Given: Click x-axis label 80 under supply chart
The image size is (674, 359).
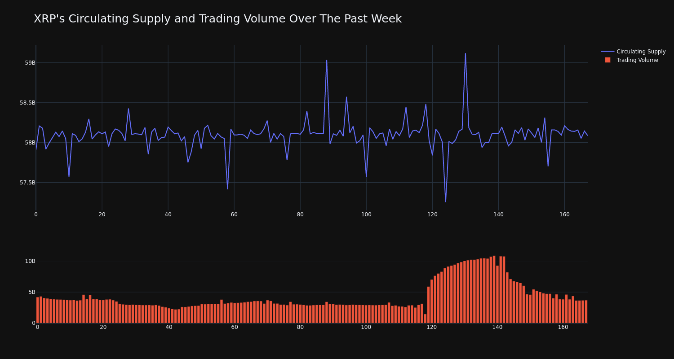Looking at the screenshot, I should 300,215.
